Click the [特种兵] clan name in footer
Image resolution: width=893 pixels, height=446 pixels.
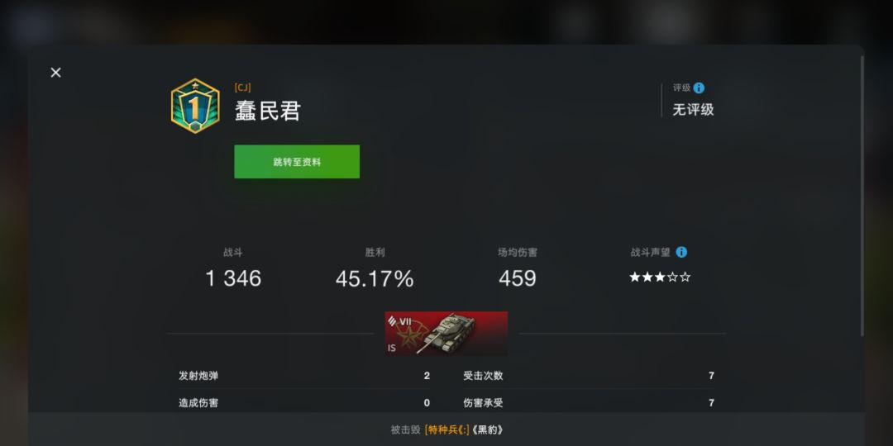[x=447, y=430]
